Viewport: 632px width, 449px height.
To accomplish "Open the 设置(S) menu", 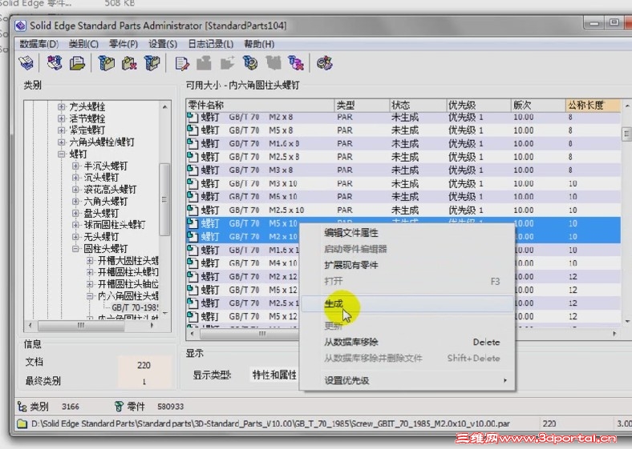I will click(x=163, y=44).
